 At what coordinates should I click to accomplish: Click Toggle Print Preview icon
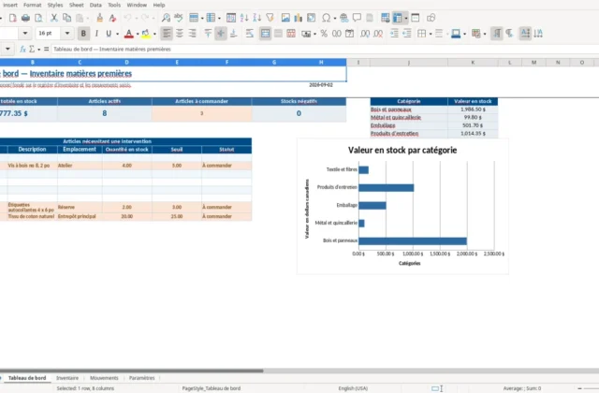coord(38,18)
